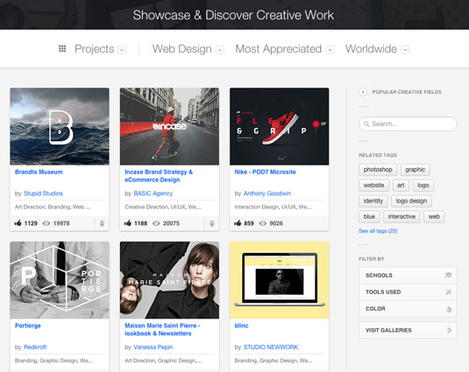Select the graphic tag
The height and width of the screenshot is (372, 469).
point(416,170)
